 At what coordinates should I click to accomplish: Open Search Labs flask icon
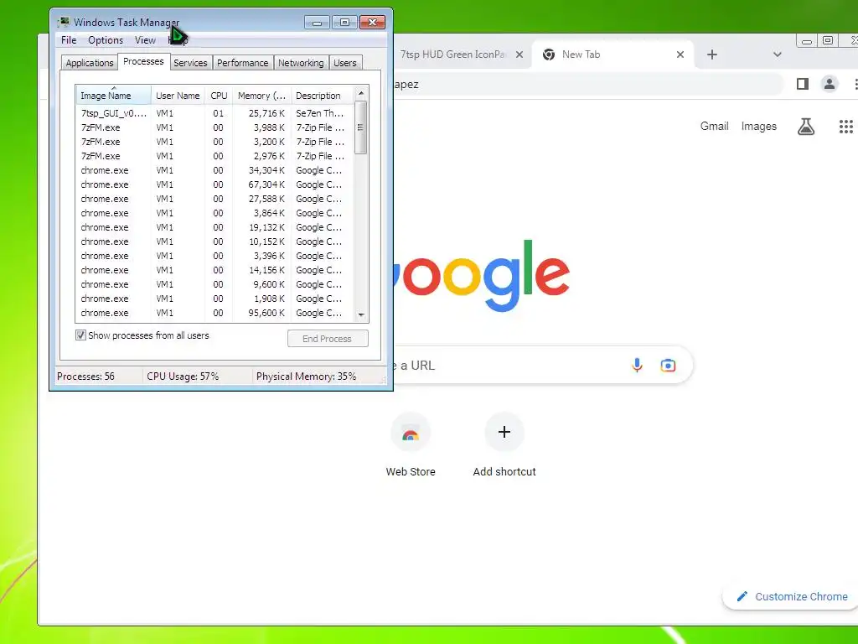[x=806, y=127]
